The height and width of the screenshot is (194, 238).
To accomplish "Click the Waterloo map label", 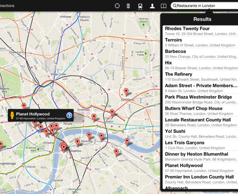I will [76, 151].
